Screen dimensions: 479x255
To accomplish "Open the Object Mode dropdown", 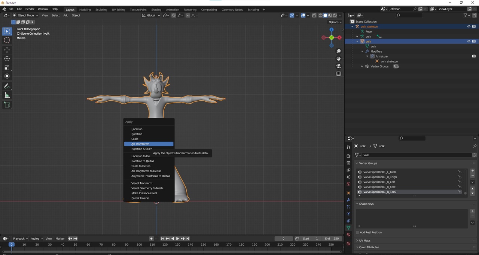I will coord(25,15).
